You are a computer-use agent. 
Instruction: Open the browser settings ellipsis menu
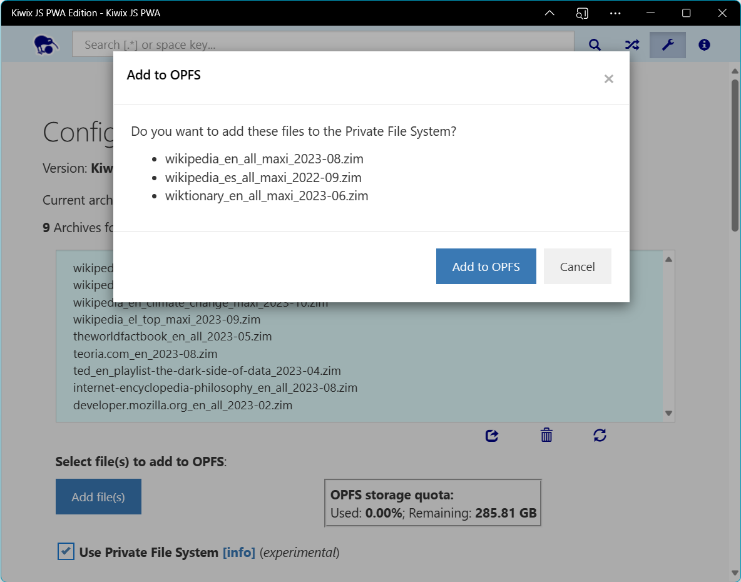pyautogui.click(x=615, y=13)
